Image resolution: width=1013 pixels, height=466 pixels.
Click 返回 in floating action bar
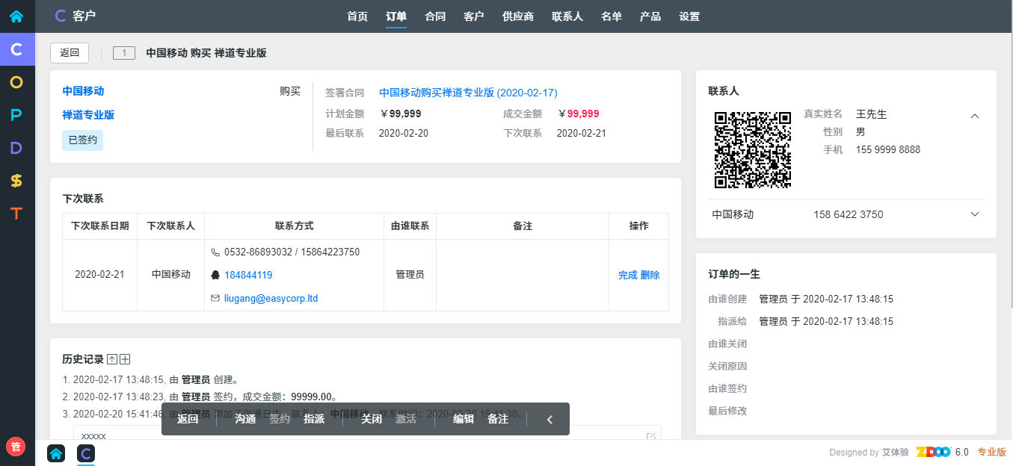pyautogui.click(x=188, y=420)
